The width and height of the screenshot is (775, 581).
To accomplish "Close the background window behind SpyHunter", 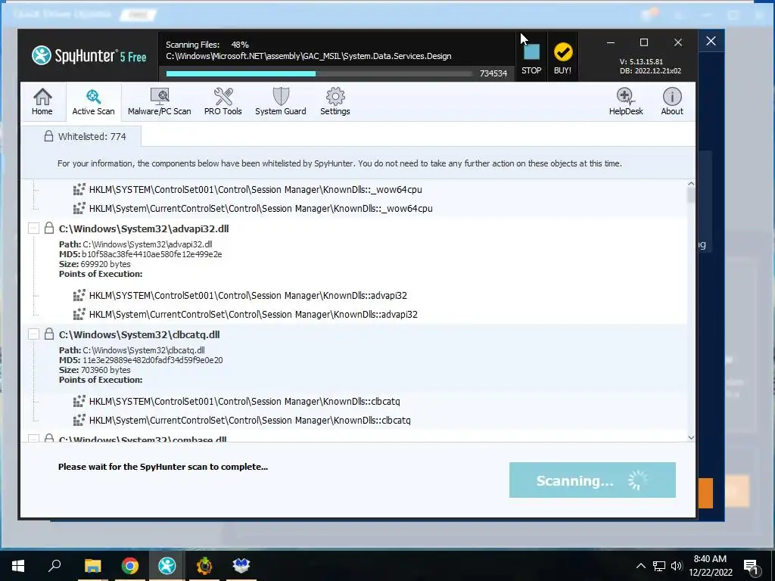I will (x=711, y=41).
